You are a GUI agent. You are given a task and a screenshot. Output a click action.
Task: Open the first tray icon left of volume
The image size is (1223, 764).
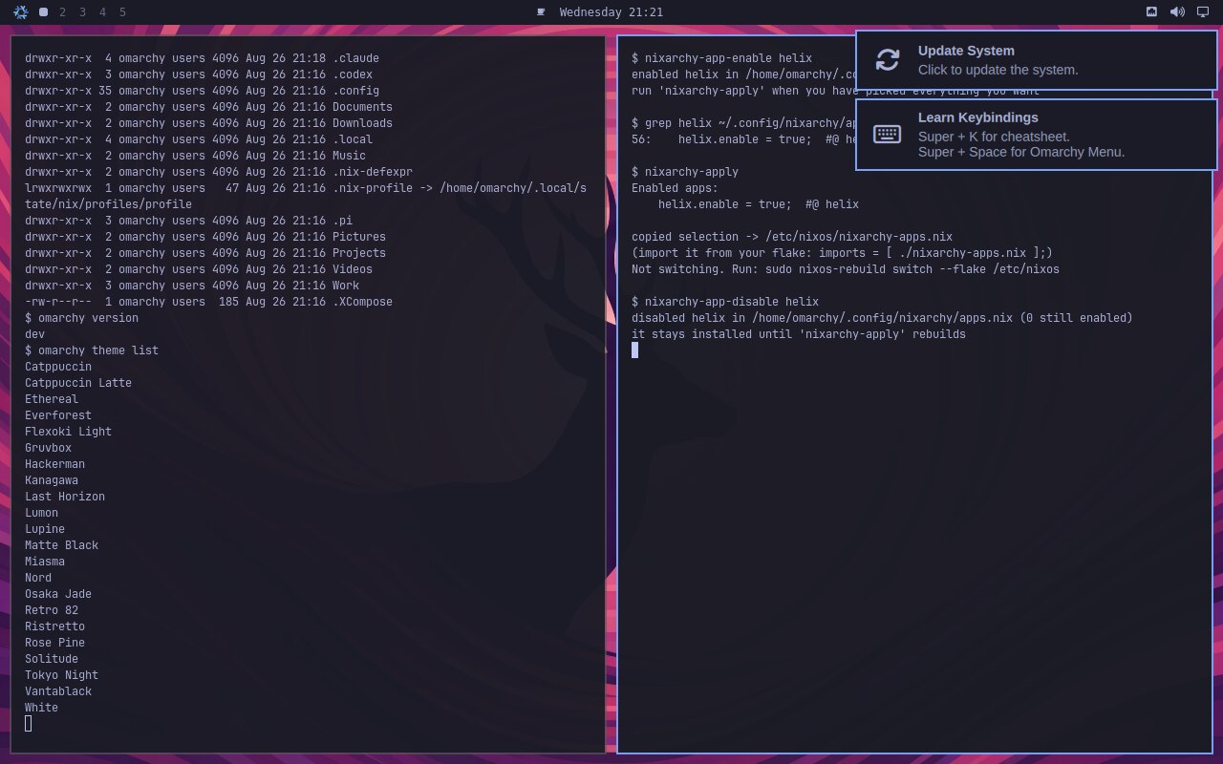1151,12
